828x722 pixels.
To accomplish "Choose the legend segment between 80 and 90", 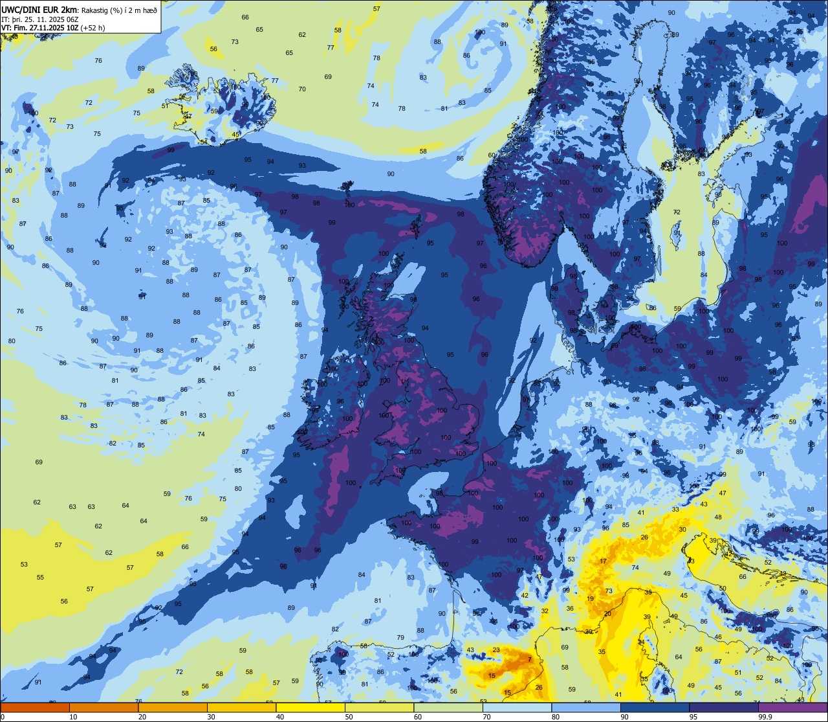I will (586, 707).
